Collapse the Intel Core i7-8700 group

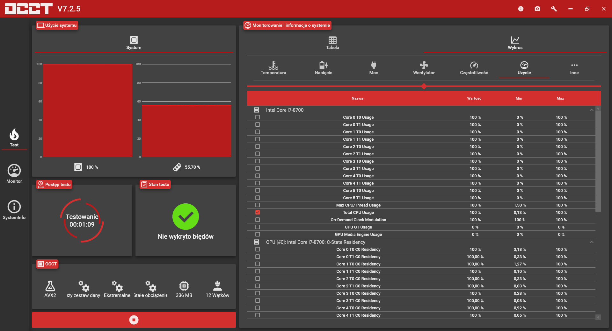click(592, 110)
